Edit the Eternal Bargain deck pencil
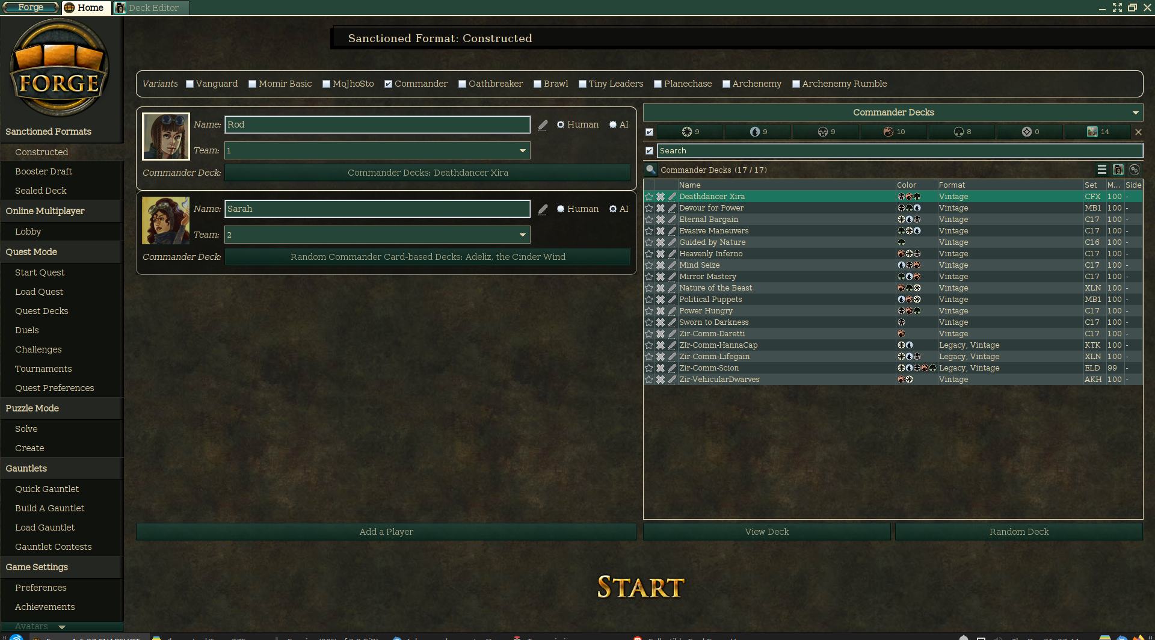1155x640 pixels. 672,220
